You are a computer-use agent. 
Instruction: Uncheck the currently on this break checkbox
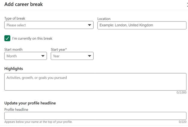click(x=7, y=38)
